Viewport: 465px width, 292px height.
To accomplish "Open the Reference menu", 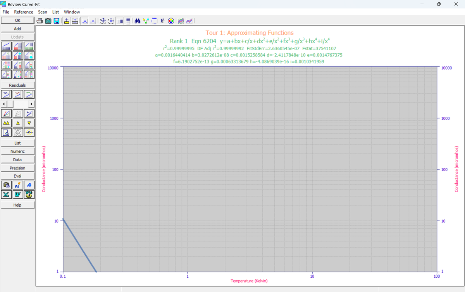I will click(x=24, y=12).
